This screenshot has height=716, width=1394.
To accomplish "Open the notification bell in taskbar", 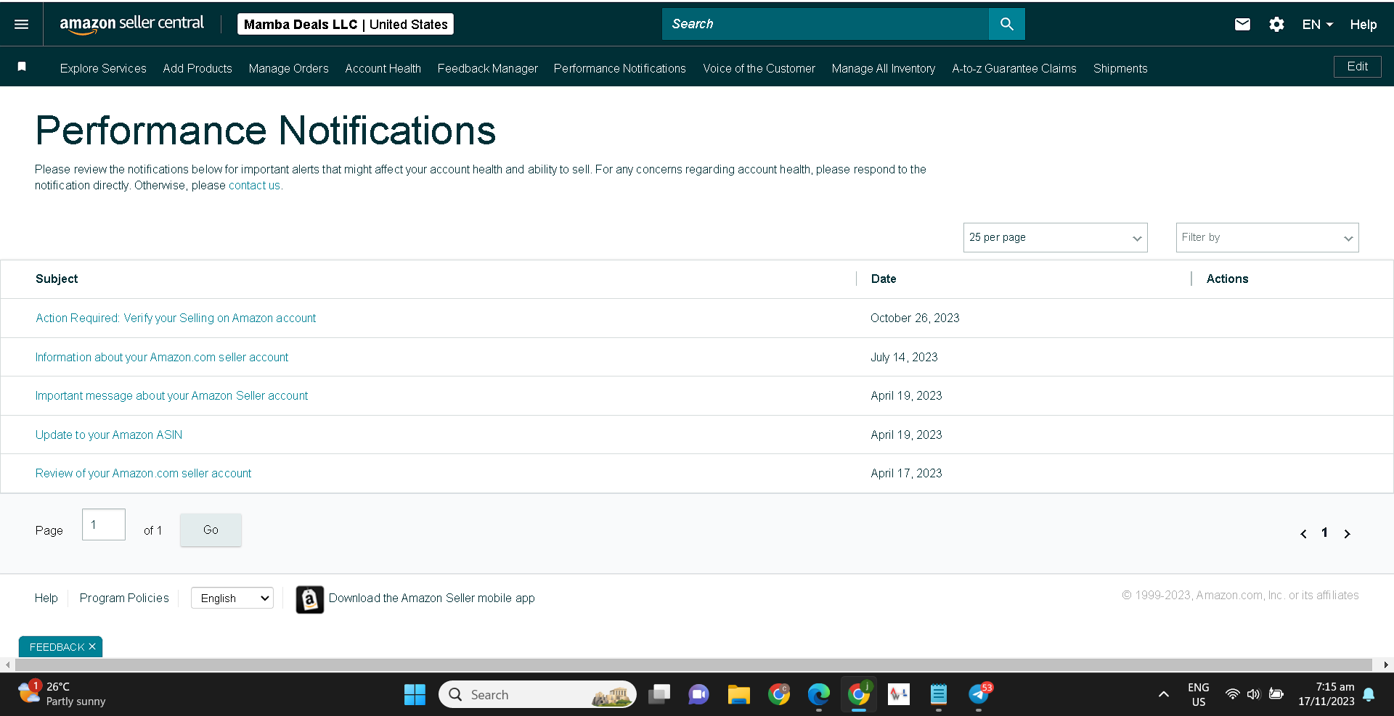I will pyautogui.click(x=1369, y=695).
